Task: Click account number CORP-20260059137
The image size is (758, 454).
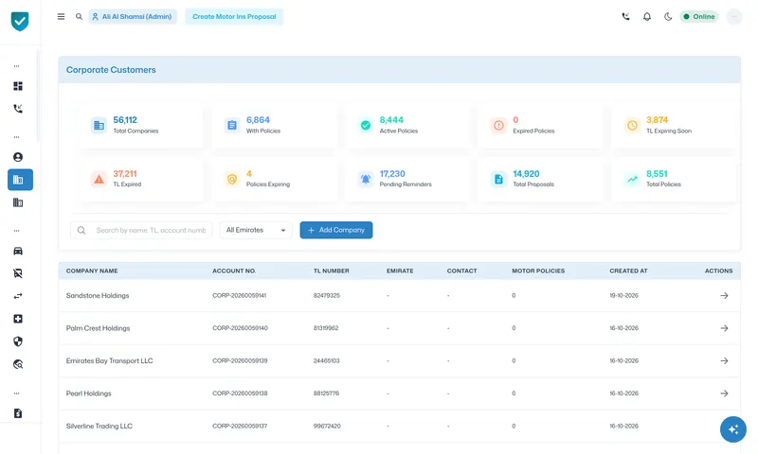Action: pos(240,426)
